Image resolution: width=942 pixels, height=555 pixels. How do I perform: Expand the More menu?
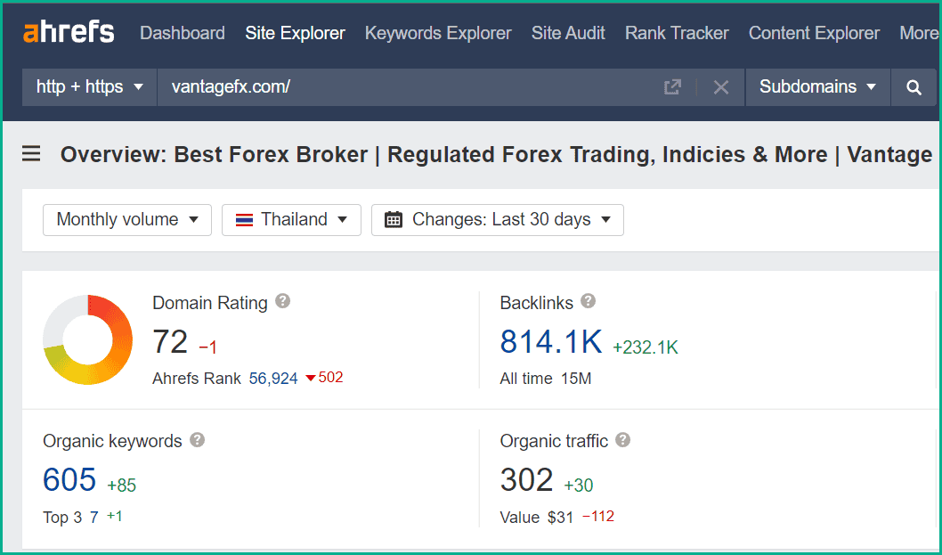(x=919, y=33)
